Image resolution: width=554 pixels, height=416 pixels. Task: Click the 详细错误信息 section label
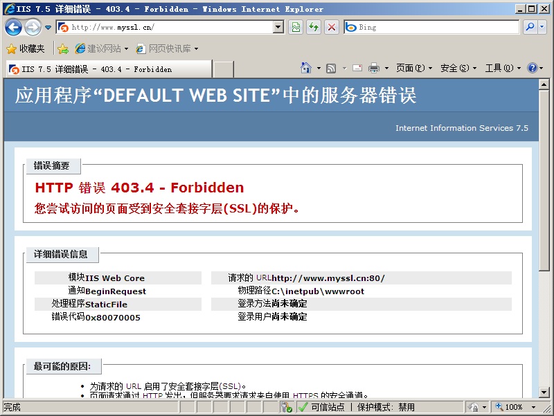pos(60,254)
